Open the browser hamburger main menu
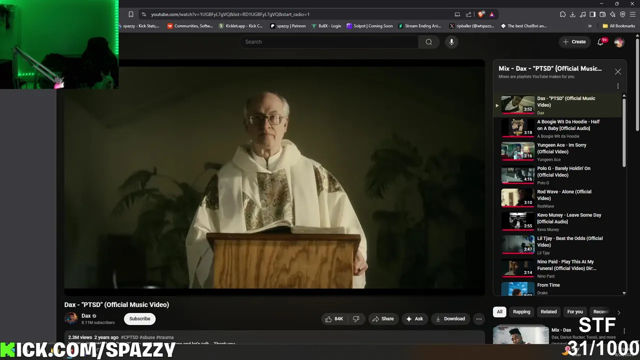 632,14
